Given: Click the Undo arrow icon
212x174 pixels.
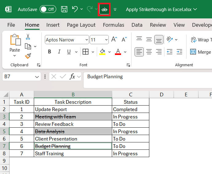Looking at the screenshot, I should 75,9.
